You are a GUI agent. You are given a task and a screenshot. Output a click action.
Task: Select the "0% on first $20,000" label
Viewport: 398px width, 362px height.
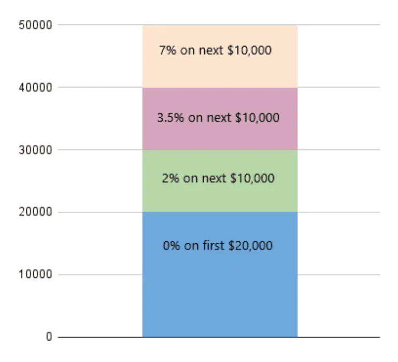pyautogui.click(x=218, y=245)
